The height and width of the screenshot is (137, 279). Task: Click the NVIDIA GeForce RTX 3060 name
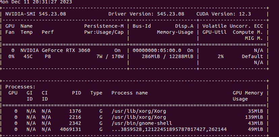[x=55, y=50]
